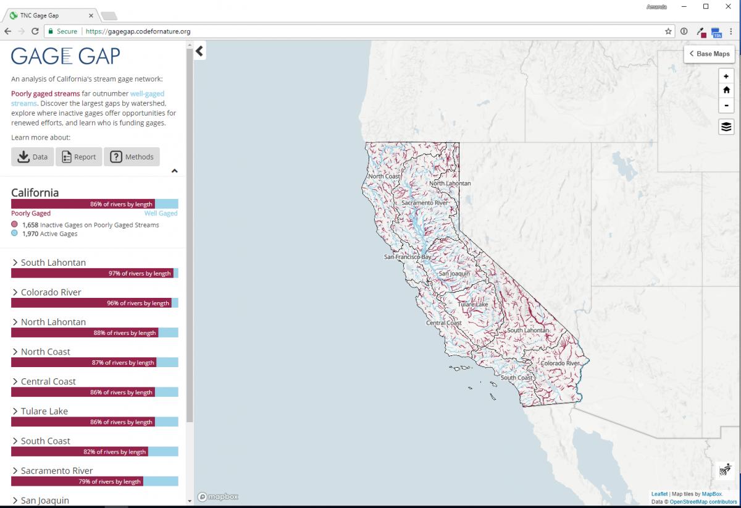Click the San Joaquin map label

[454, 273]
